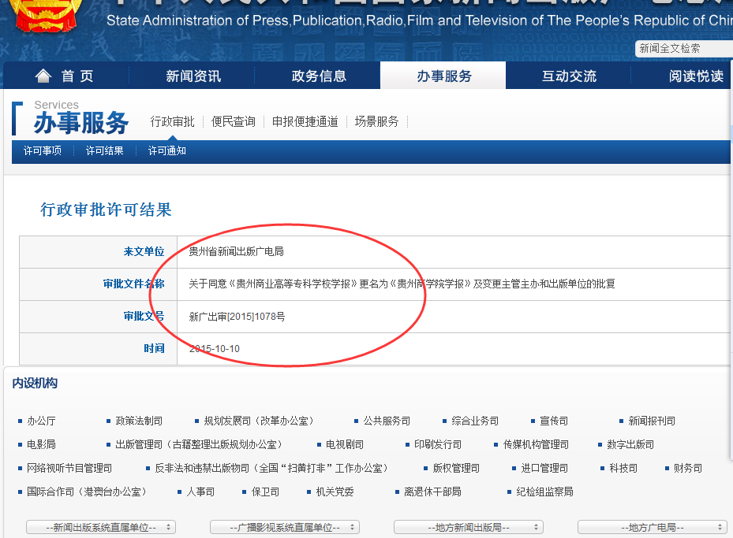This screenshot has width=733, height=538.
Task: Open the 网络视听节目管理司 link
Action: click(x=69, y=468)
